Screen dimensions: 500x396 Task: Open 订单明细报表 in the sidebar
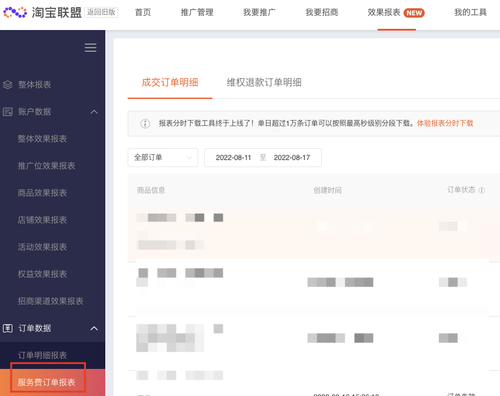(x=42, y=355)
